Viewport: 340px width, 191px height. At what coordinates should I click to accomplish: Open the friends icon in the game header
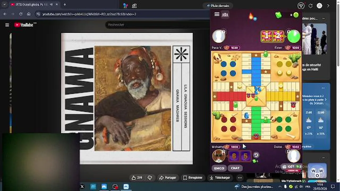click(x=225, y=14)
